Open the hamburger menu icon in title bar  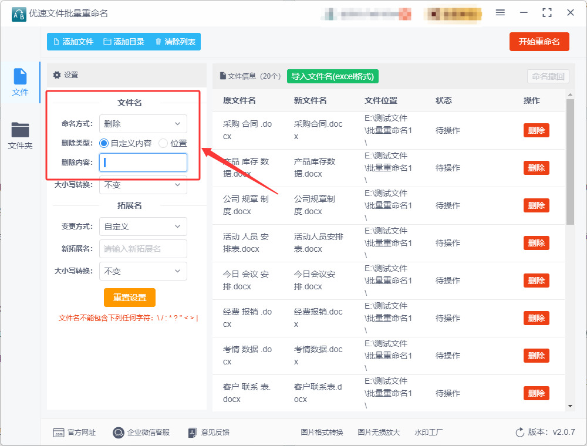click(x=500, y=13)
